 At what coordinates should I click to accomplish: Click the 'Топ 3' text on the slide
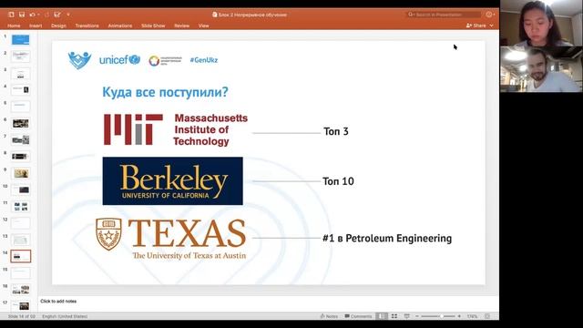[x=336, y=131]
